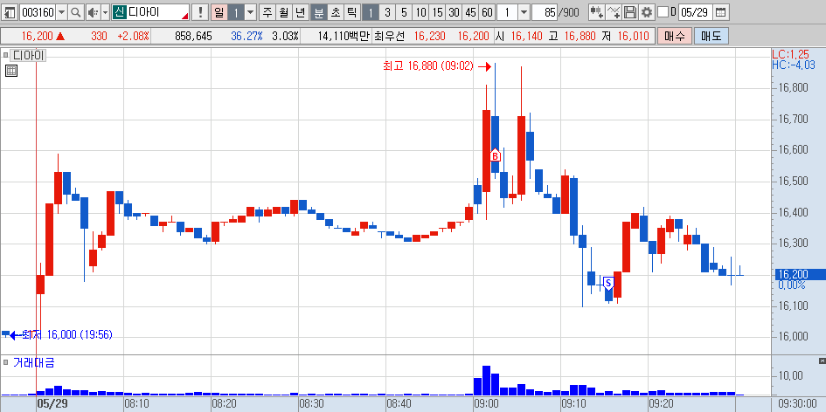The image size is (826, 412).
Task: Click the 매도 sell button
Action: (711, 37)
